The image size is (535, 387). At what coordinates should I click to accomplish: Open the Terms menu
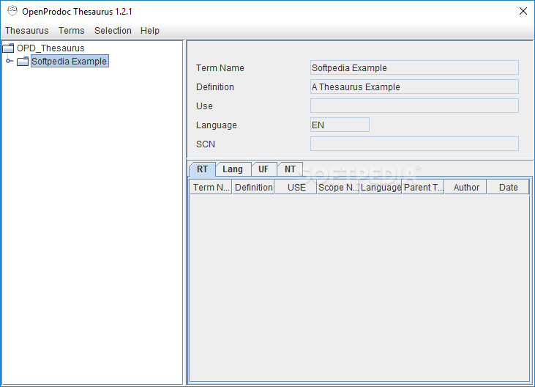click(71, 31)
